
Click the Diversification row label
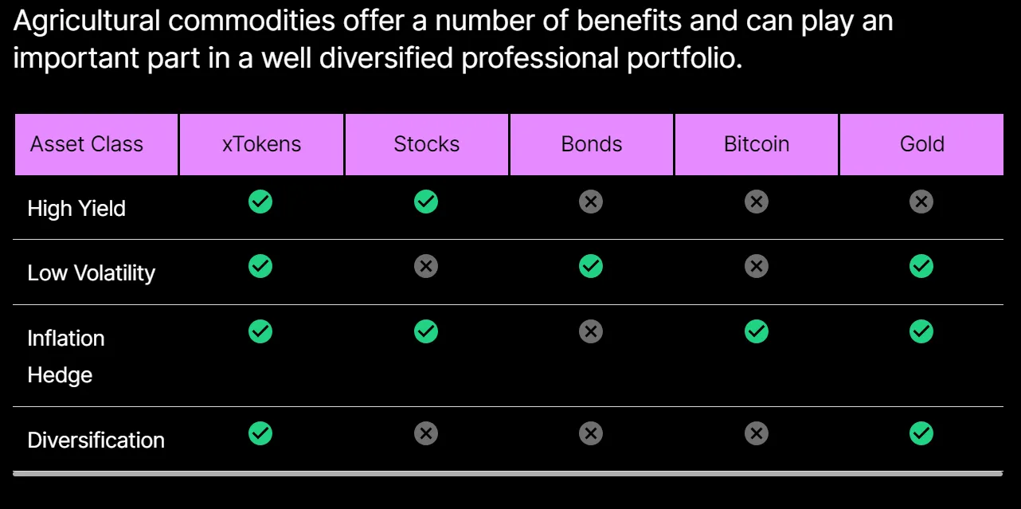(96, 440)
